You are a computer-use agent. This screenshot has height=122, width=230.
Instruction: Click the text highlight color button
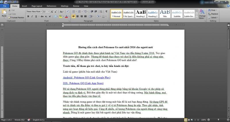[x=60, y=17]
